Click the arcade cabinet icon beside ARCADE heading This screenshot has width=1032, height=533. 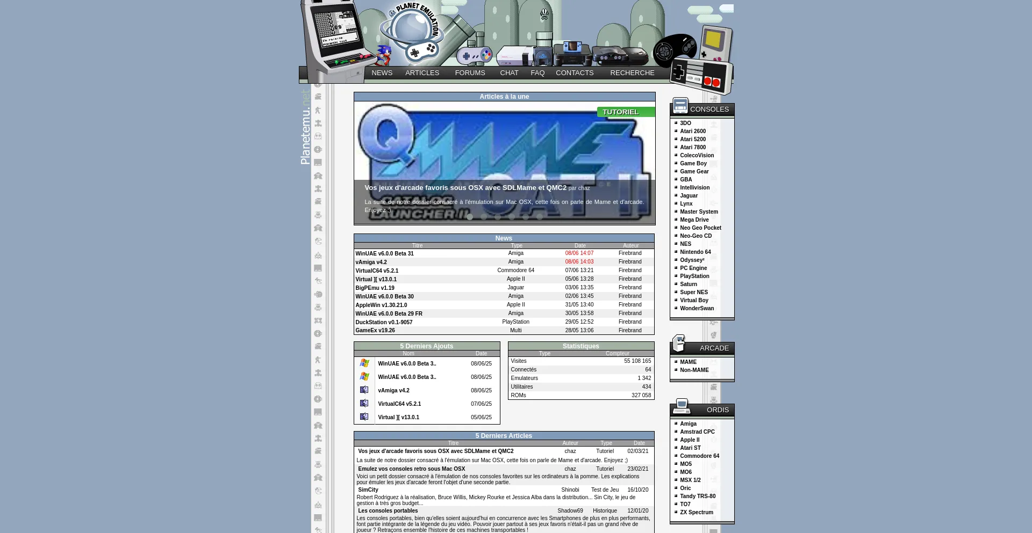point(679,344)
